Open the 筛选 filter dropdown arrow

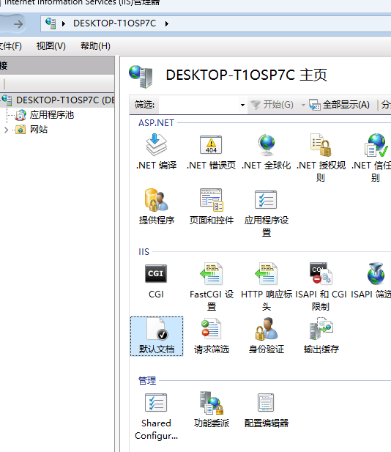coord(242,105)
